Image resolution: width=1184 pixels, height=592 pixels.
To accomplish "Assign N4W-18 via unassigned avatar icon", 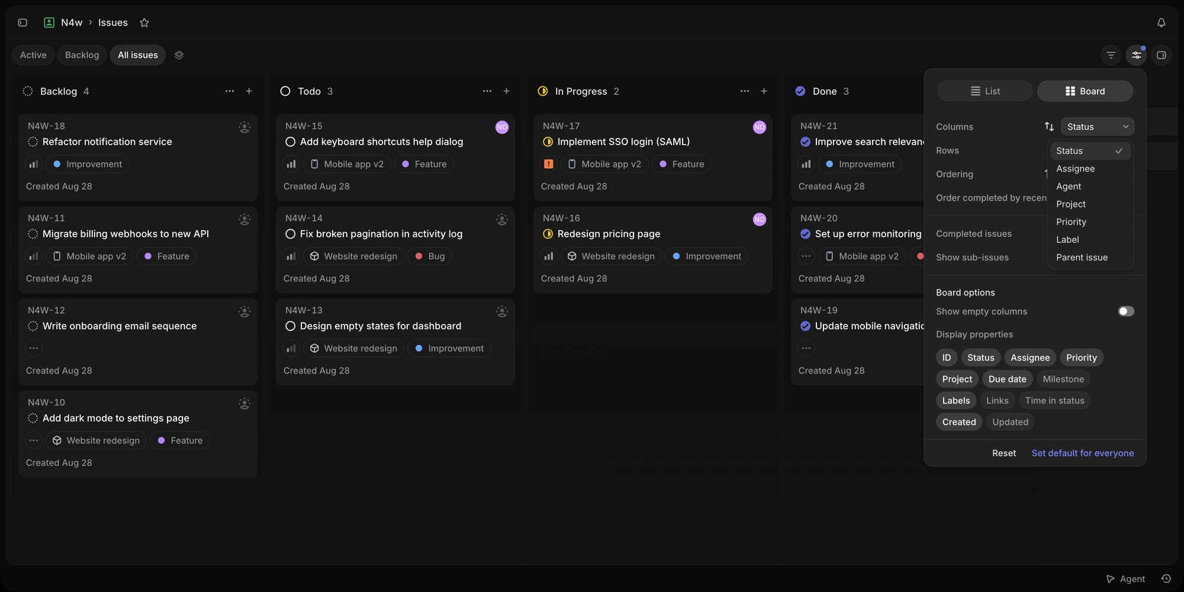I will (244, 127).
